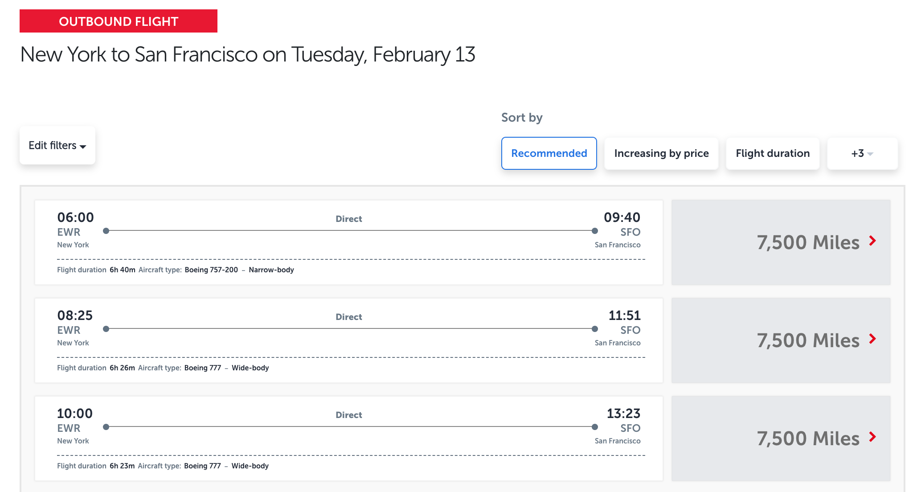Viewport: 917px width, 492px height.
Task: Click arrival dot on 10:00 flight route line
Action: click(x=594, y=427)
